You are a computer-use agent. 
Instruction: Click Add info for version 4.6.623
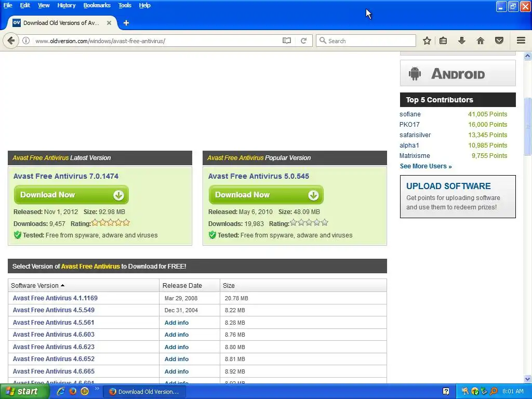pyautogui.click(x=177, y=347)
